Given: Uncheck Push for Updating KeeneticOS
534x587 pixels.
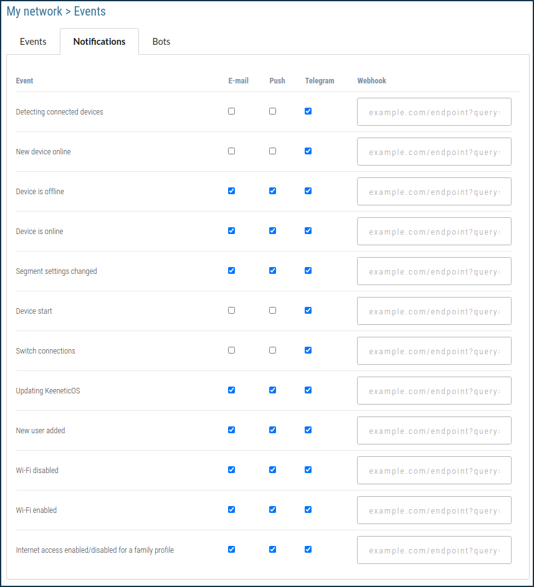Looking at the screenshot, I should (272, 390).
